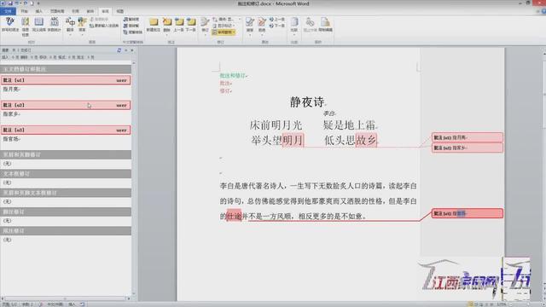This screenshot has height=307, width=546.
Task: Expand Translate dropdown arrow
Action: (x=70, y=34)
